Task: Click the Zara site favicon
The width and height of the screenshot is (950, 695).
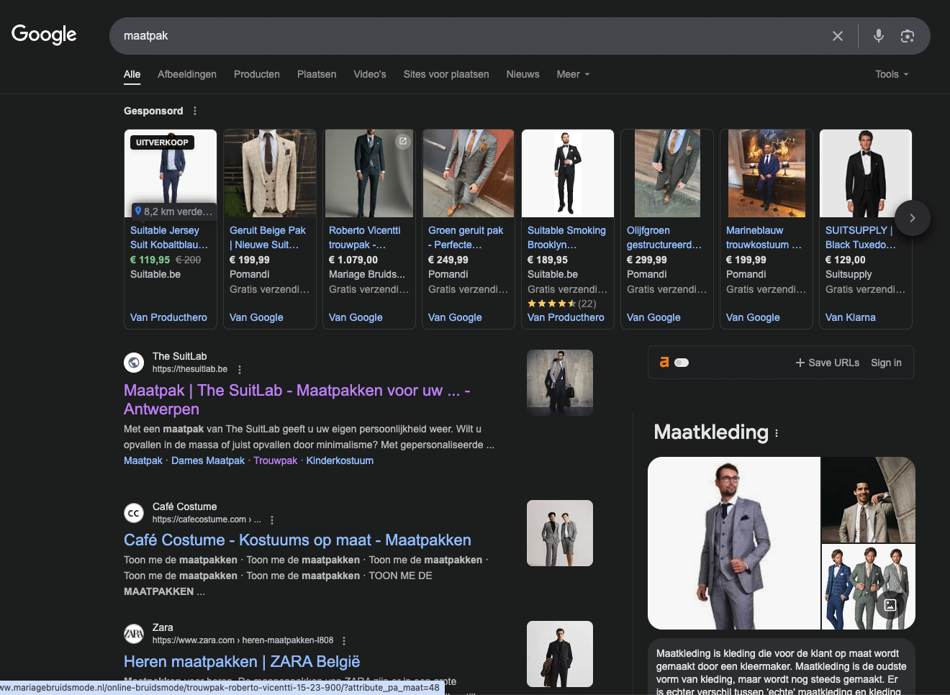Action: point(134,634)
